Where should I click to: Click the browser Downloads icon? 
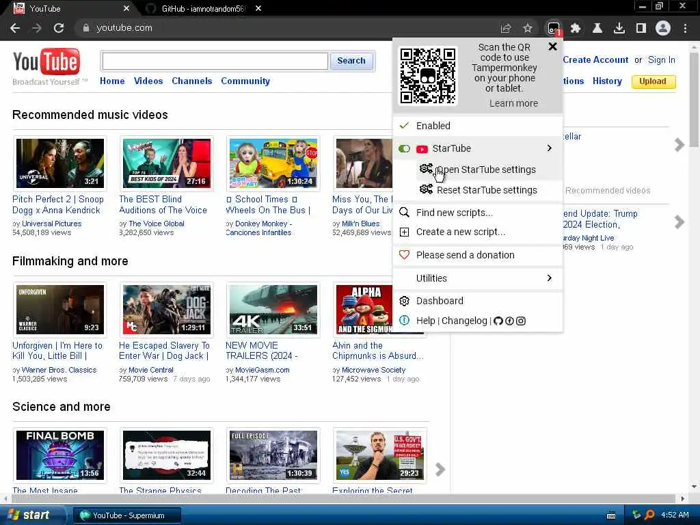tap(619, 28)
